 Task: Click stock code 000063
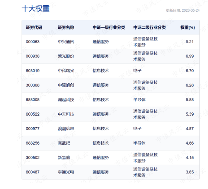coord(33,42)
